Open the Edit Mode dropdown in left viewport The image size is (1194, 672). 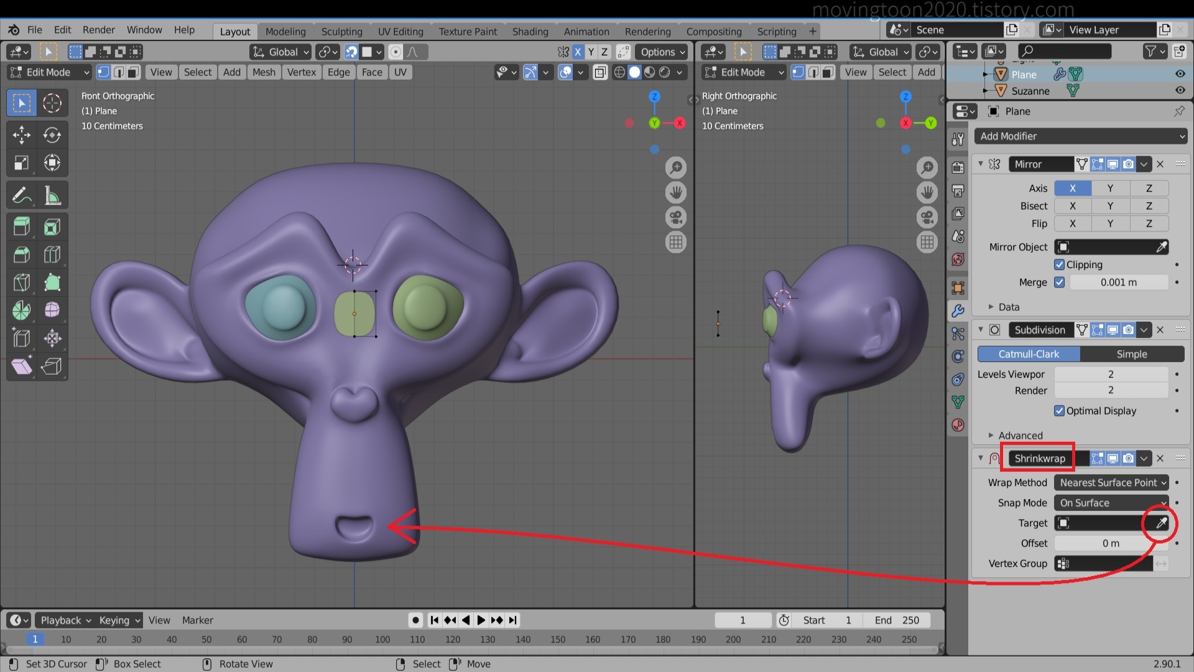49,72
